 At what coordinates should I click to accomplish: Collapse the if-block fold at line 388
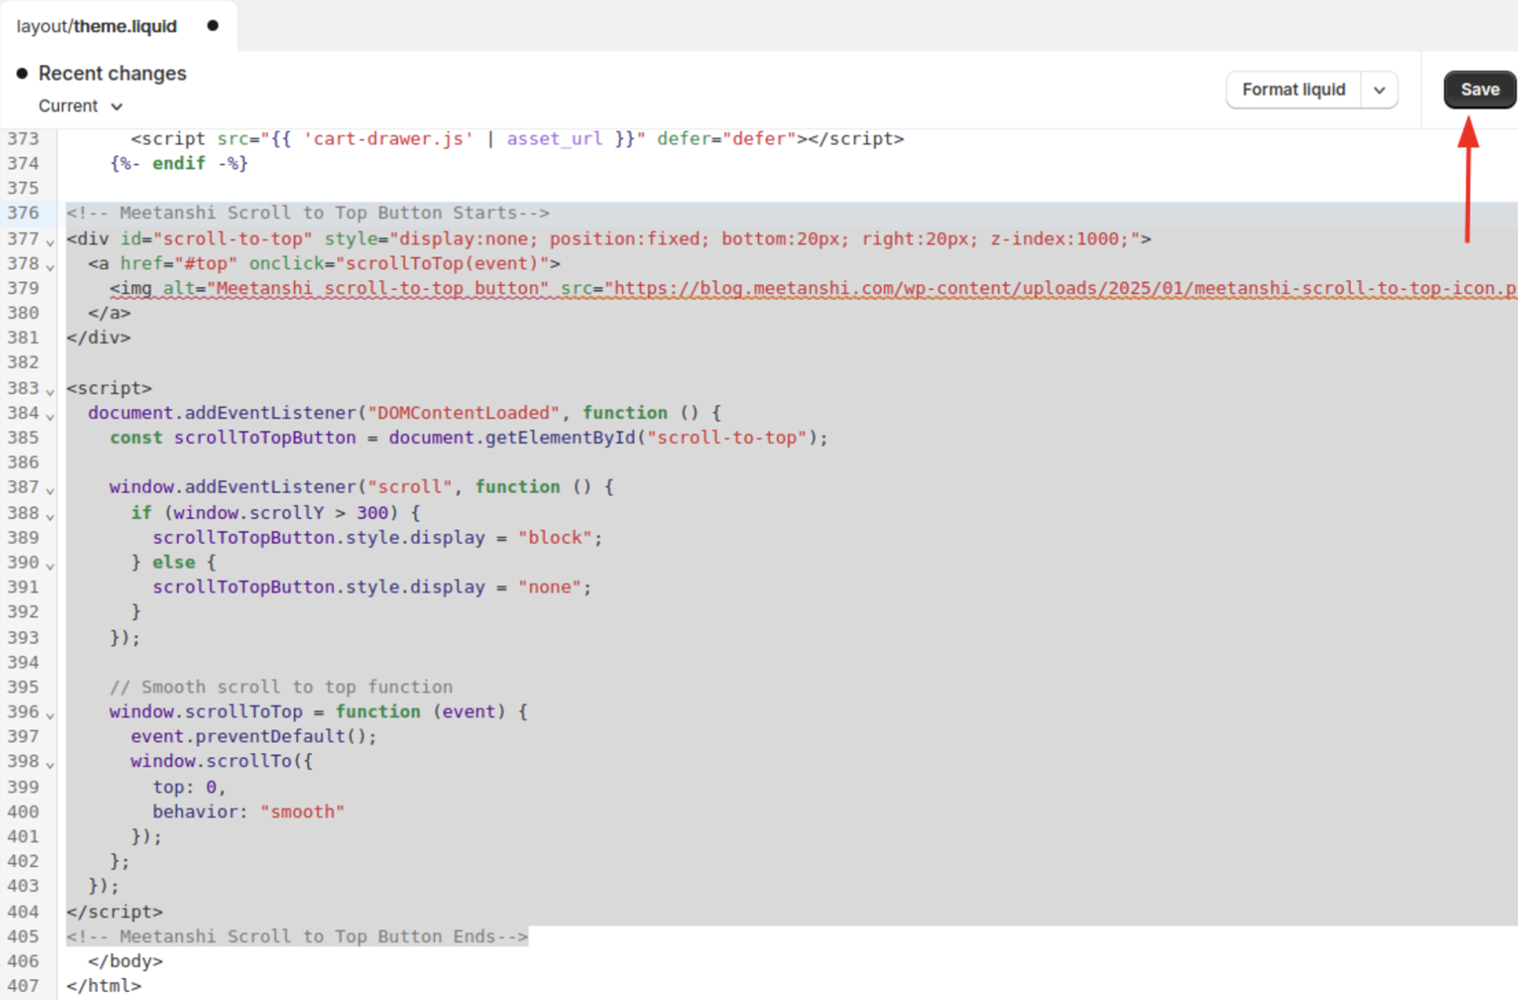tap(50, 516)
